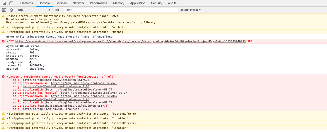Viewport: 327px width, 132px height.
Task: Open the academicmerit.atlassian.net backlog data.json URL
Action: [x=130, y=41]
